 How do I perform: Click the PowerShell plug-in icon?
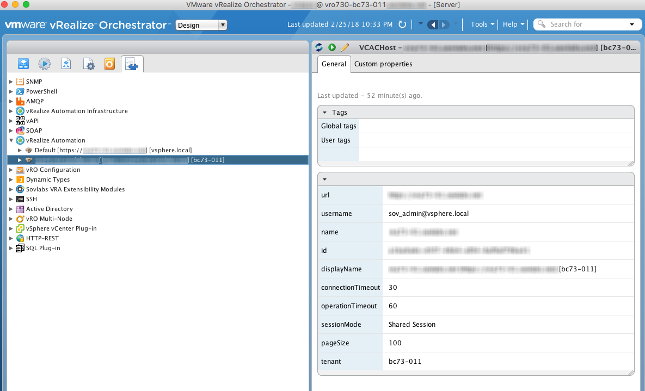point(20,91)
